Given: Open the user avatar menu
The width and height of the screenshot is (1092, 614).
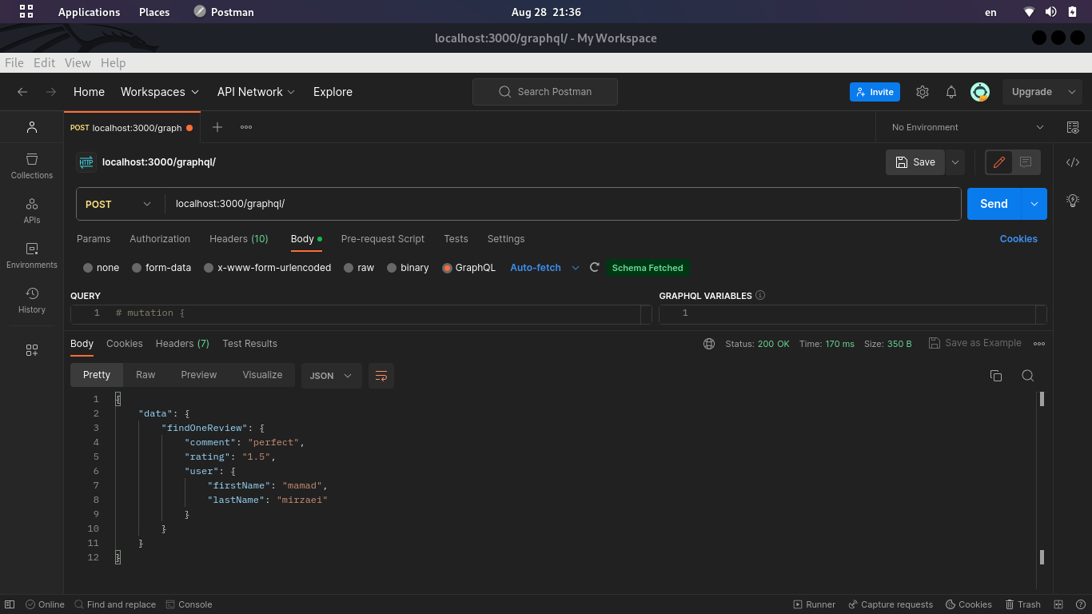Looking at the screenshot, I should [980, 92].
